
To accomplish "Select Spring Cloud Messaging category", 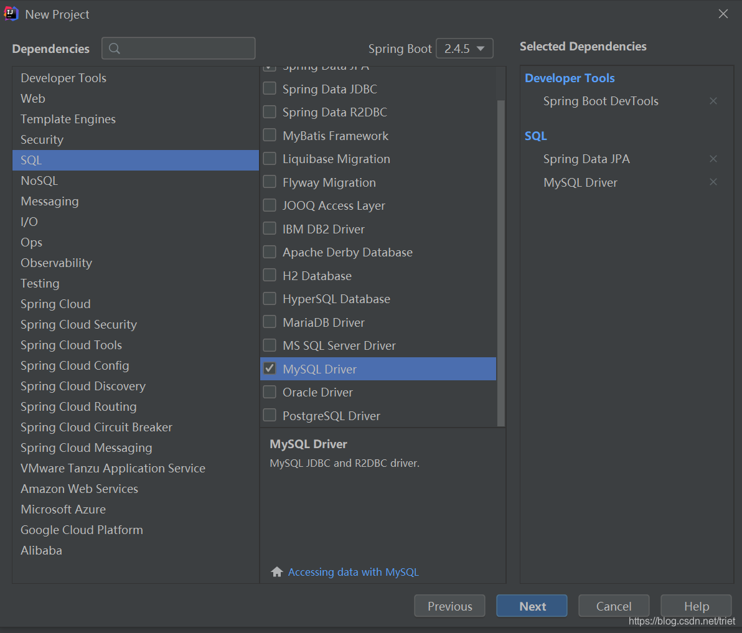I will point(135,448).
